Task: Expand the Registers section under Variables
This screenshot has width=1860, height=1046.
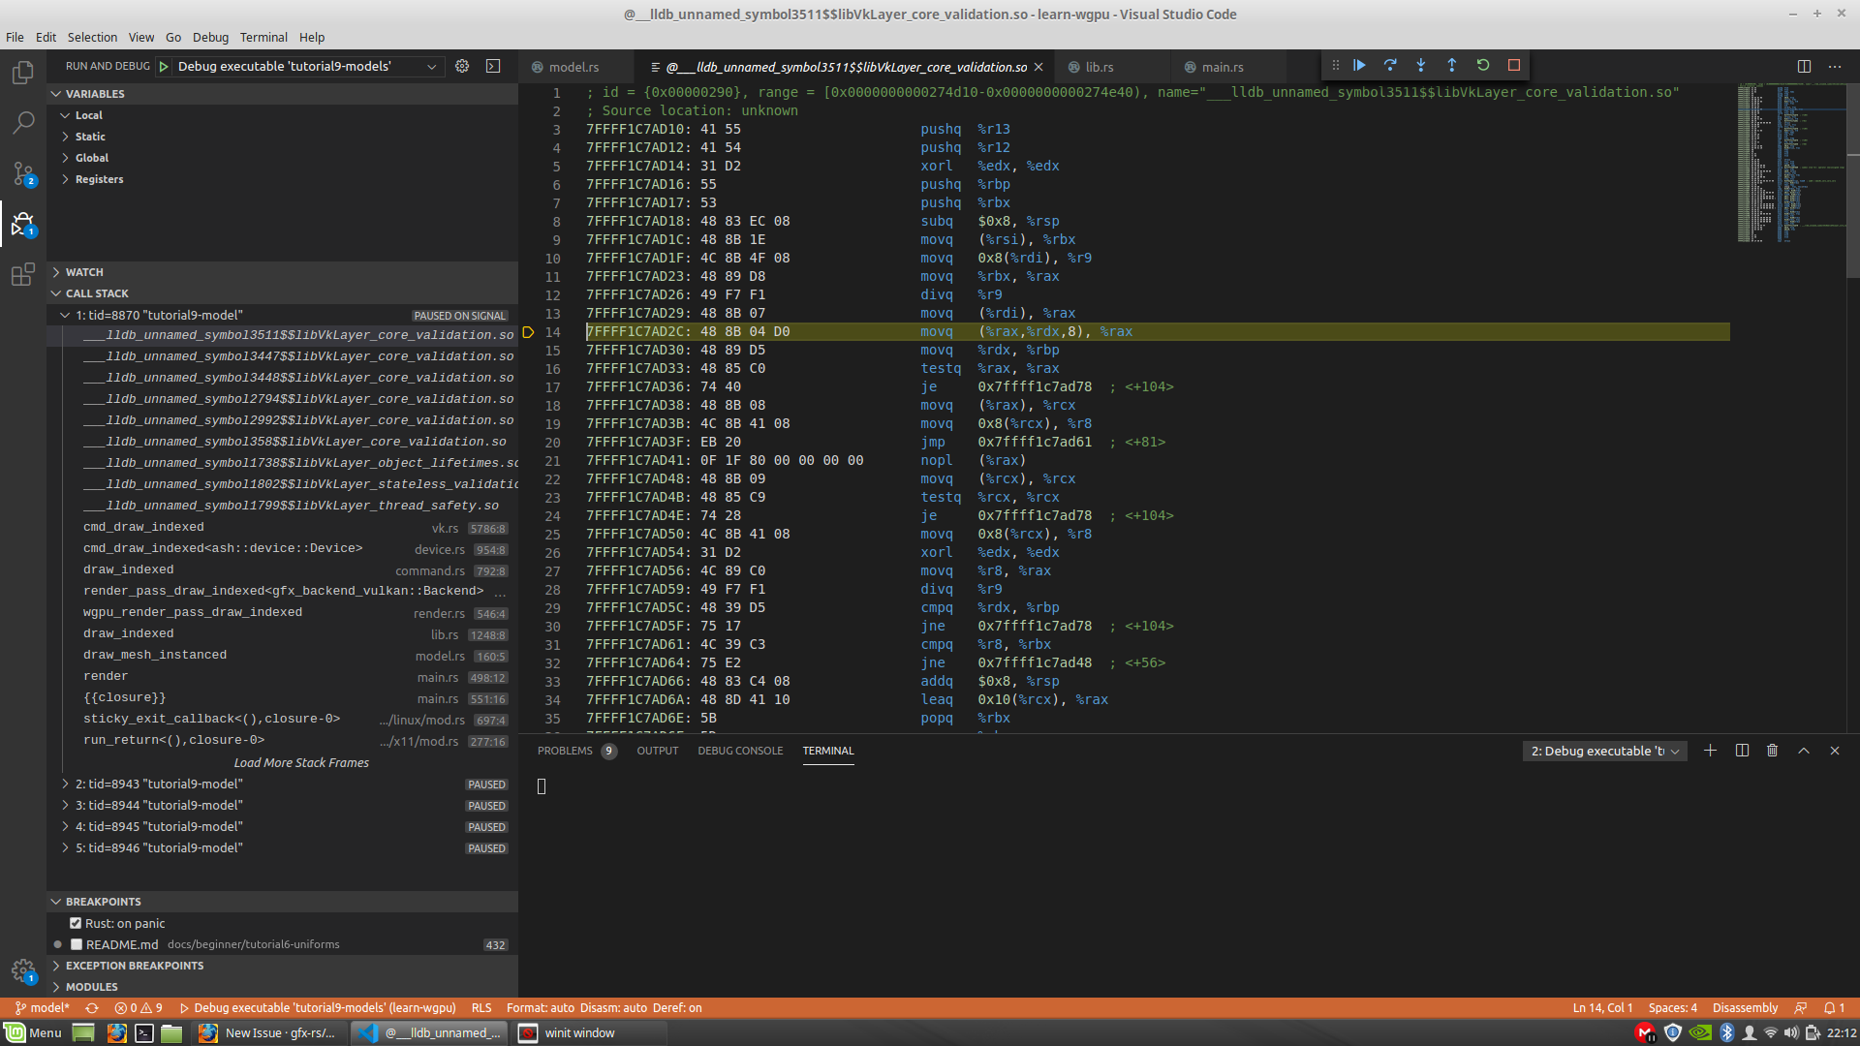Action: [x=97, y=178]
